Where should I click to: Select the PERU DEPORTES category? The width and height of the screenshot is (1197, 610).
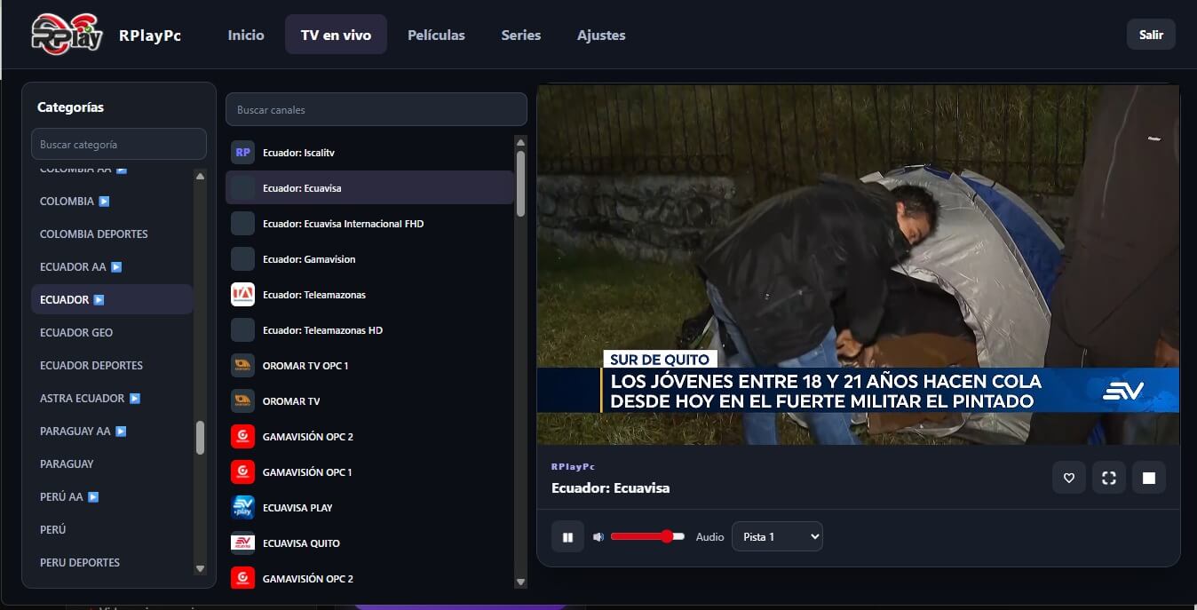[x=112, y=563]
